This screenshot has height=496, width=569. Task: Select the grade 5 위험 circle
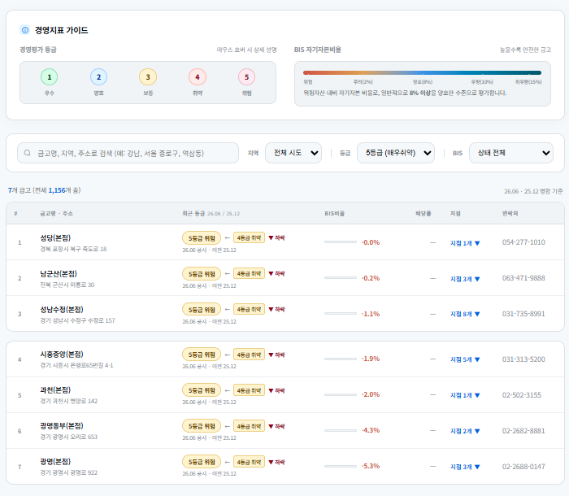click(247, 77)
